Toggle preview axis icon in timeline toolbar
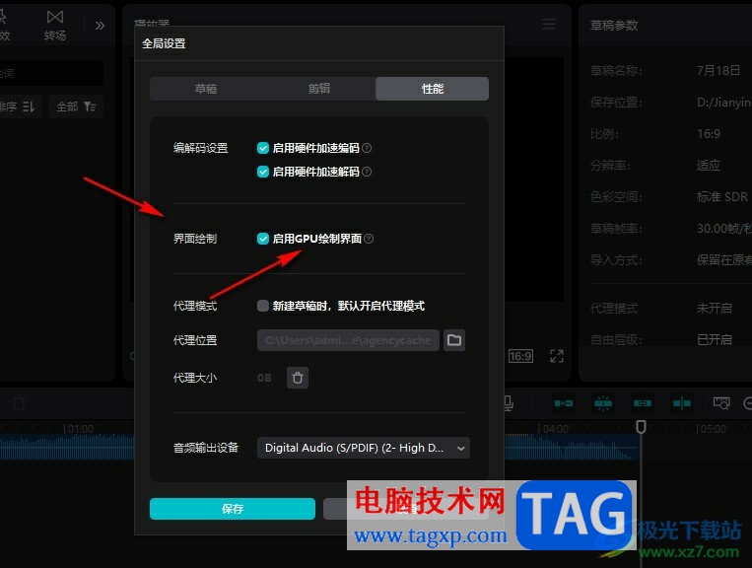Viewport: 752px width, 568px height. pyautogui.click(x=681, y=403)
